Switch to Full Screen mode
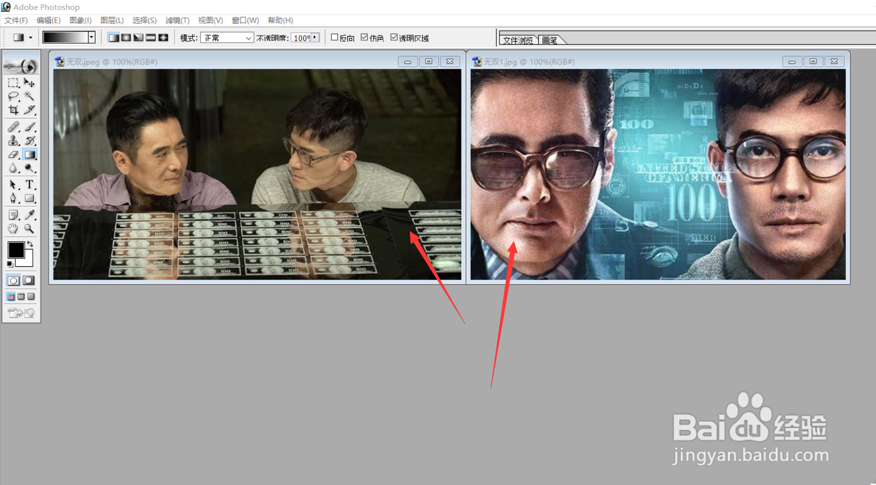 31,297
